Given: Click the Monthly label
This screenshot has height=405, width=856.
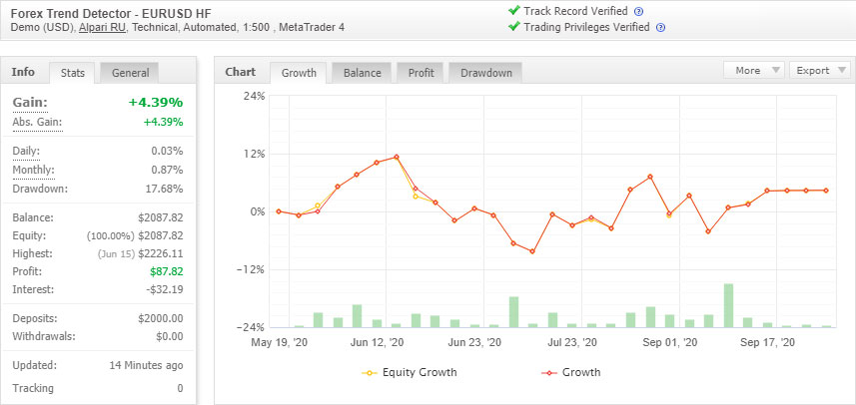Looking at the screenshot, I should (x=33, y=170).
